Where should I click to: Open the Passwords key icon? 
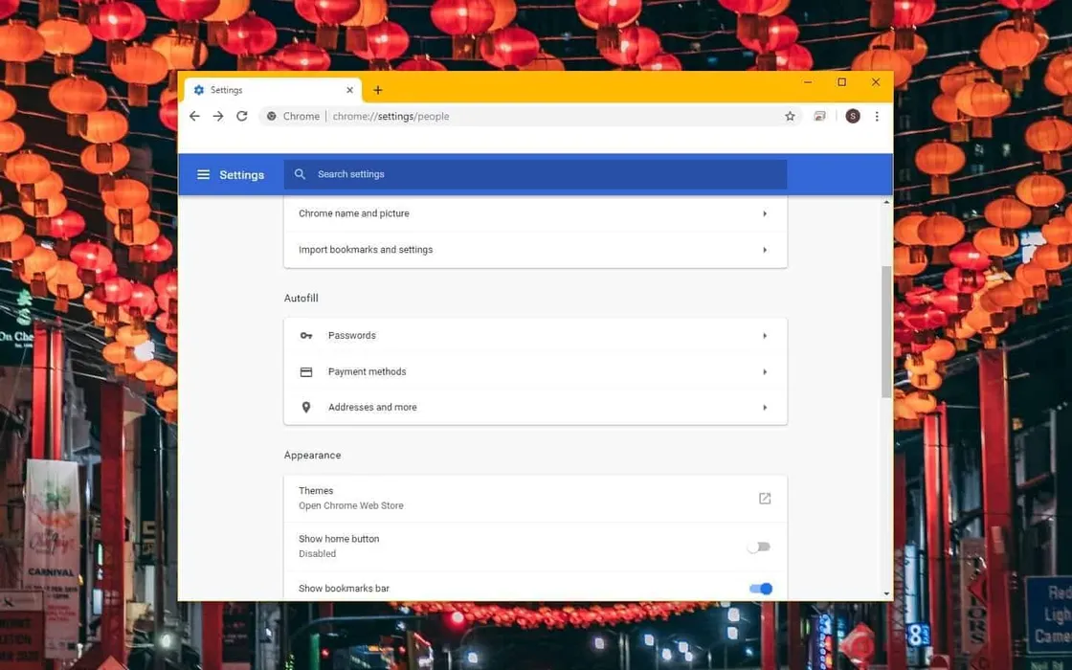click(x=306, y=336)
